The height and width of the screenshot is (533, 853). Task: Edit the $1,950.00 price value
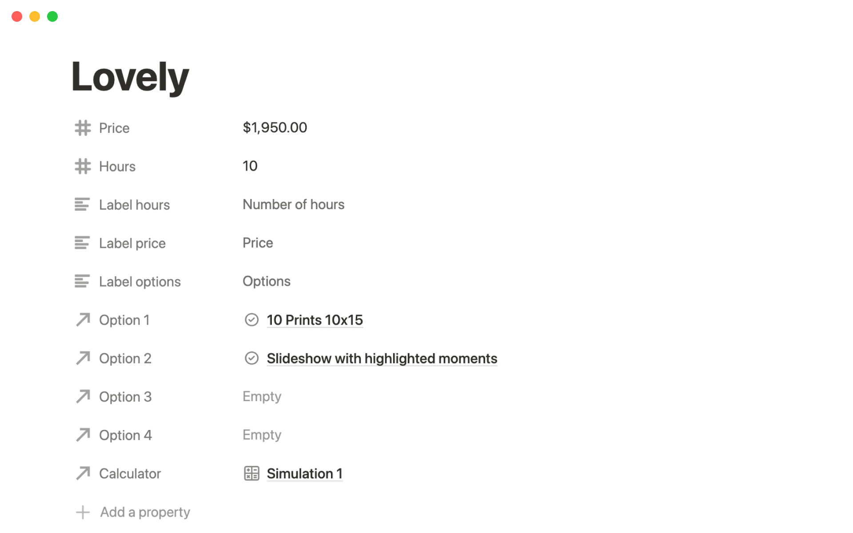(275, 128)
